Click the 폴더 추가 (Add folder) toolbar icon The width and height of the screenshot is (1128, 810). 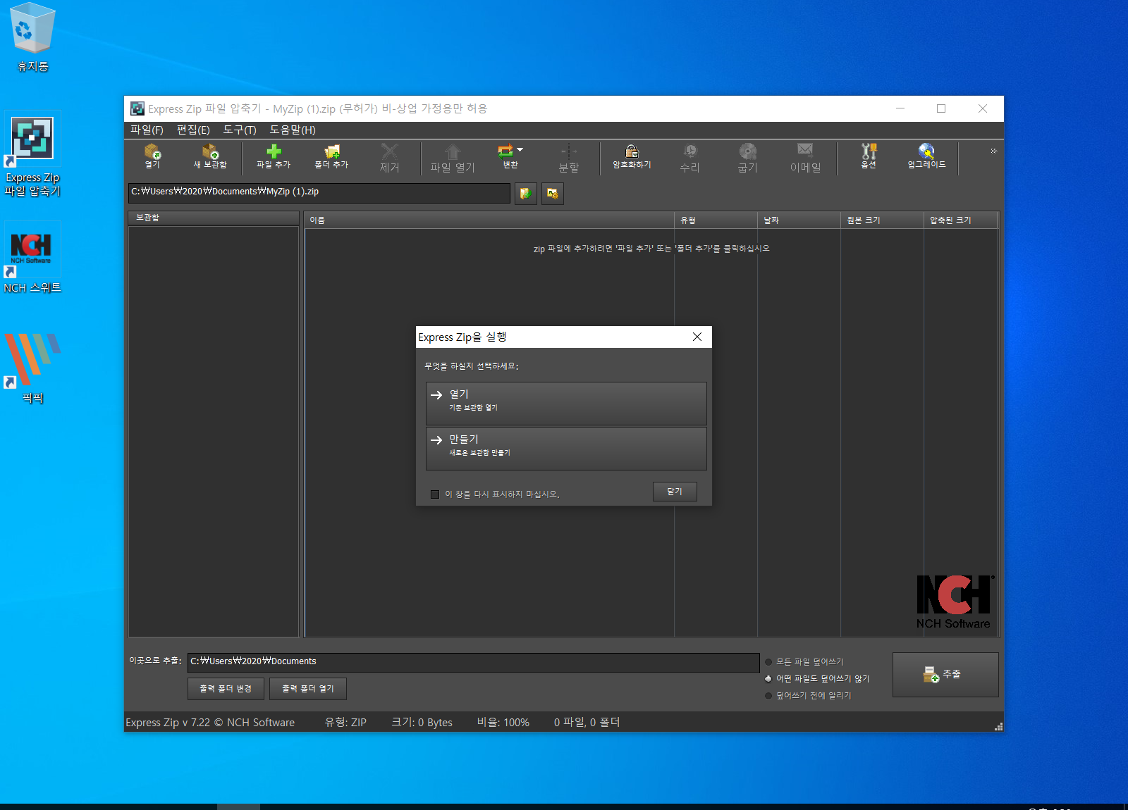pos(331,156)
